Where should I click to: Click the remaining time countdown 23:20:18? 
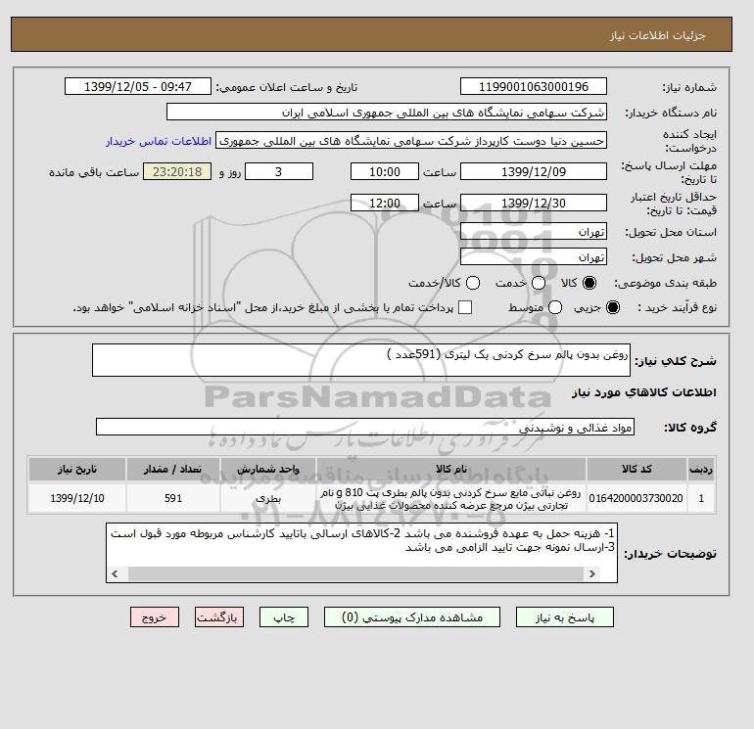pos(177,171)
